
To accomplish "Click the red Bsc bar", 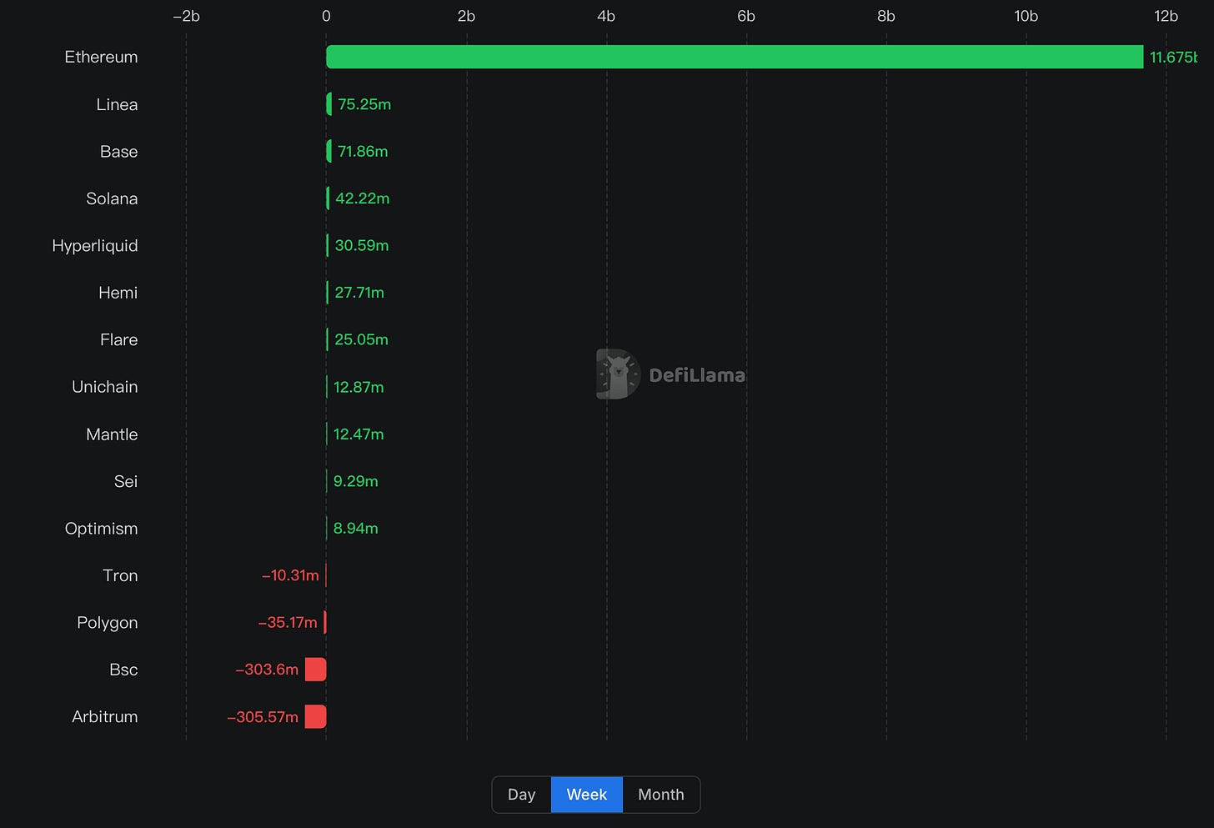I will [315, 670].
